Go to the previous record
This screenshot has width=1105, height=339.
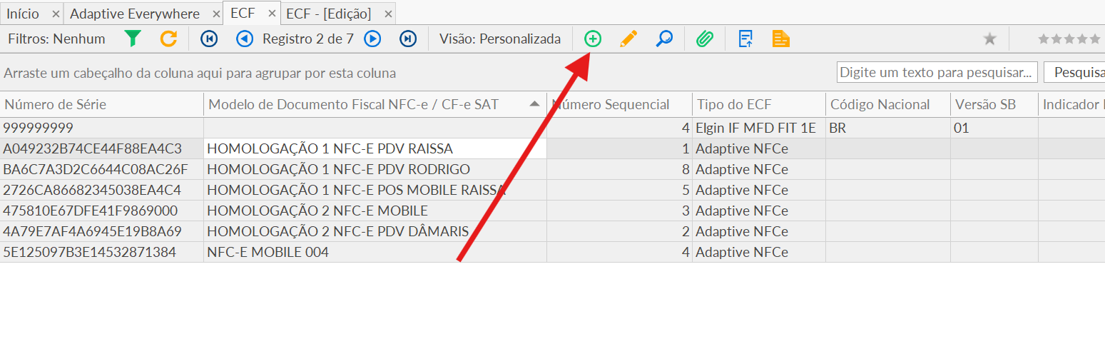[245, 39]
